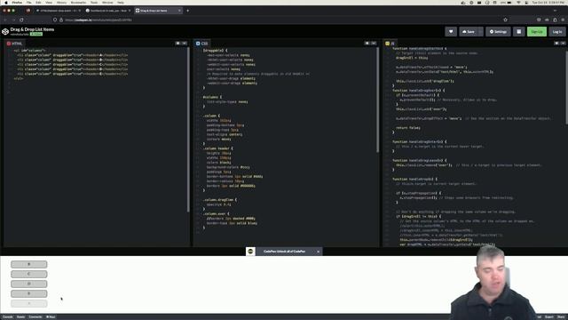The image size is (568, 320).
Task: Click the fourth gray list item in preview
Action: point(29,293)
